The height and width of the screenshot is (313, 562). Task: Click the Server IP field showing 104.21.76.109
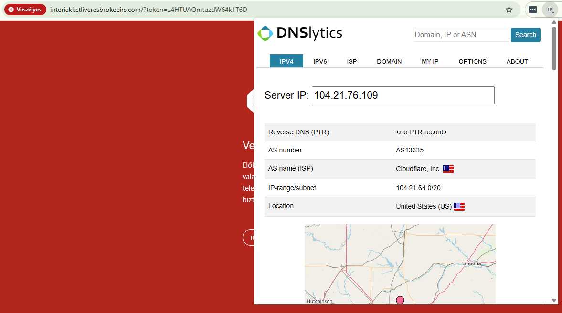pos(403,95)
